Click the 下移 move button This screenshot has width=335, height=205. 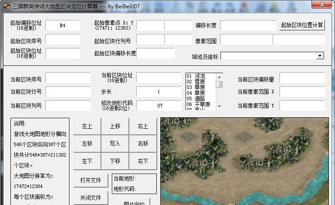pos(115,161)
